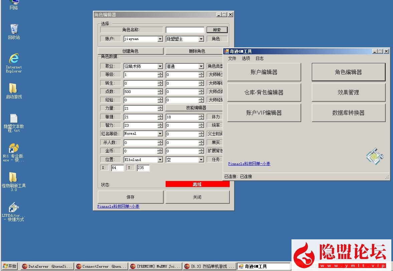Screen dimensions: 393x271
Task: Open the 隐盟文本教程.txt file icon
Action: point(14,119)
